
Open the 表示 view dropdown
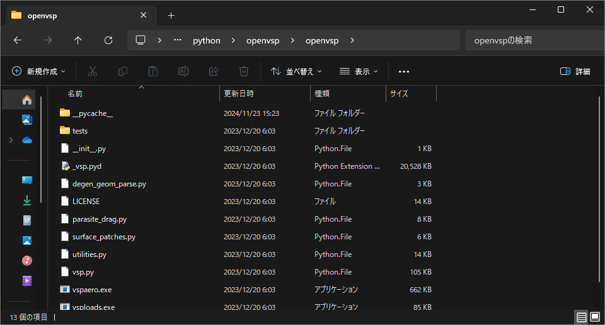pyautogui.click(x=359, y=71)
